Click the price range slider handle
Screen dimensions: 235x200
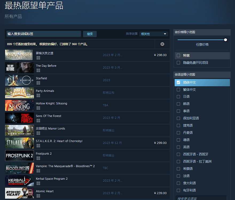click(x=225, y=40)
